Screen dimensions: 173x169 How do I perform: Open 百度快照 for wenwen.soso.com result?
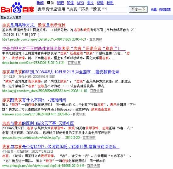coord(79,114)
